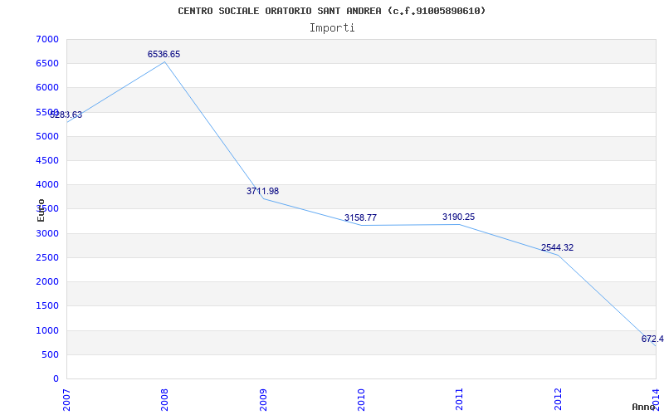This screenshot has height=415, width=664.
Task: Click the 7000 y-axis value
Action: [47, 39]
